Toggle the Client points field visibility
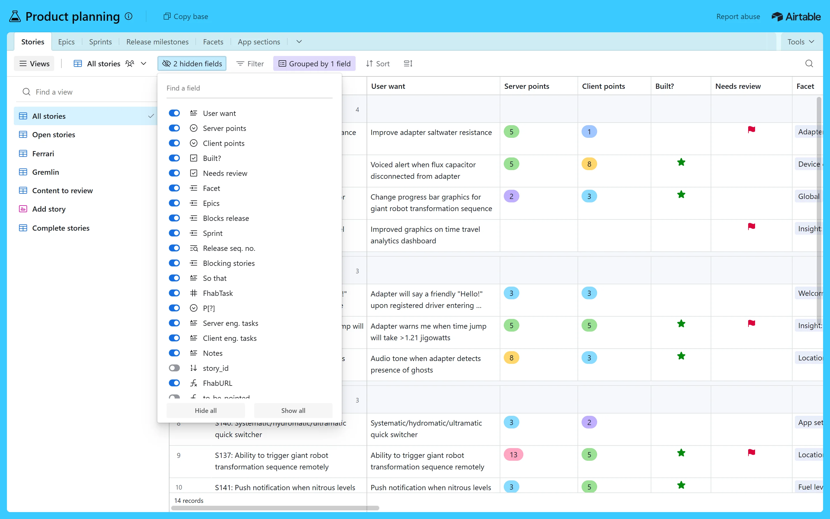This screenshot has width=830, height=519. tap(174, 143)
